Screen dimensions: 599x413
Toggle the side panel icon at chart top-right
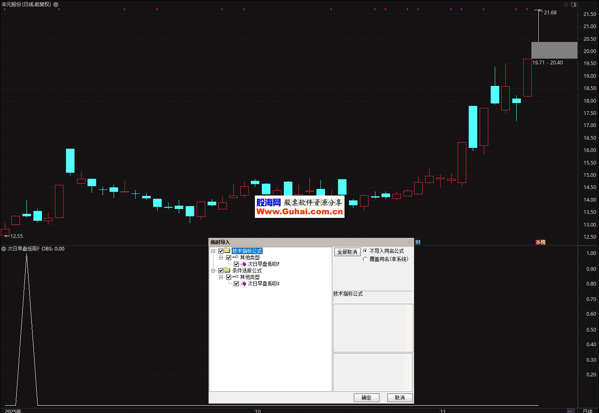coord(574,4)
